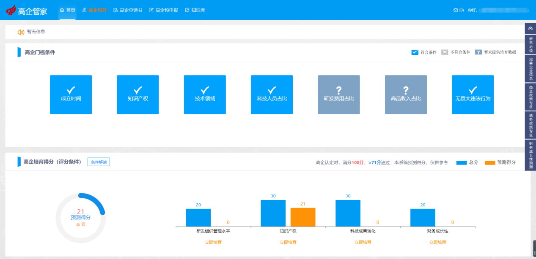Click the orange speaker announcement icon
Viewport: 536px width, 259px height.
(21, 32)
